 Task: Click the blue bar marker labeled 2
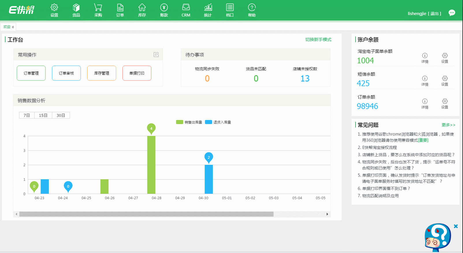point(209,157)
